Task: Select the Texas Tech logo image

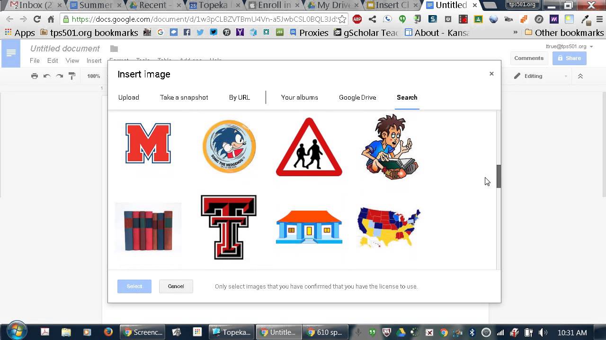Action: click(229, 228)
